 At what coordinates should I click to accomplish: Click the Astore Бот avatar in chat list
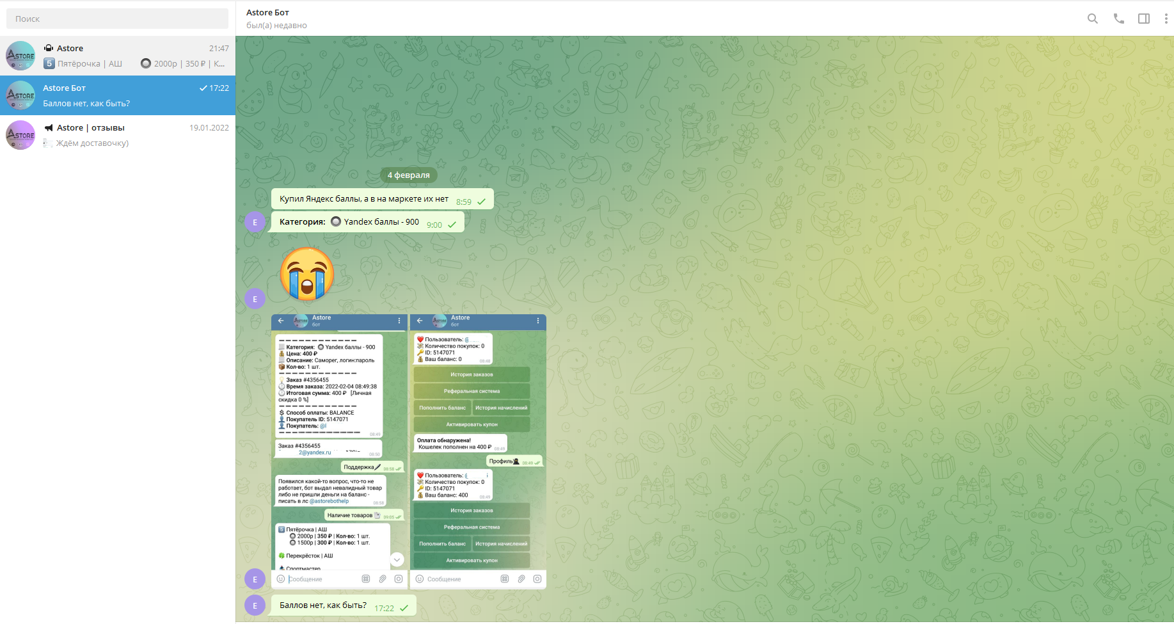20,95
